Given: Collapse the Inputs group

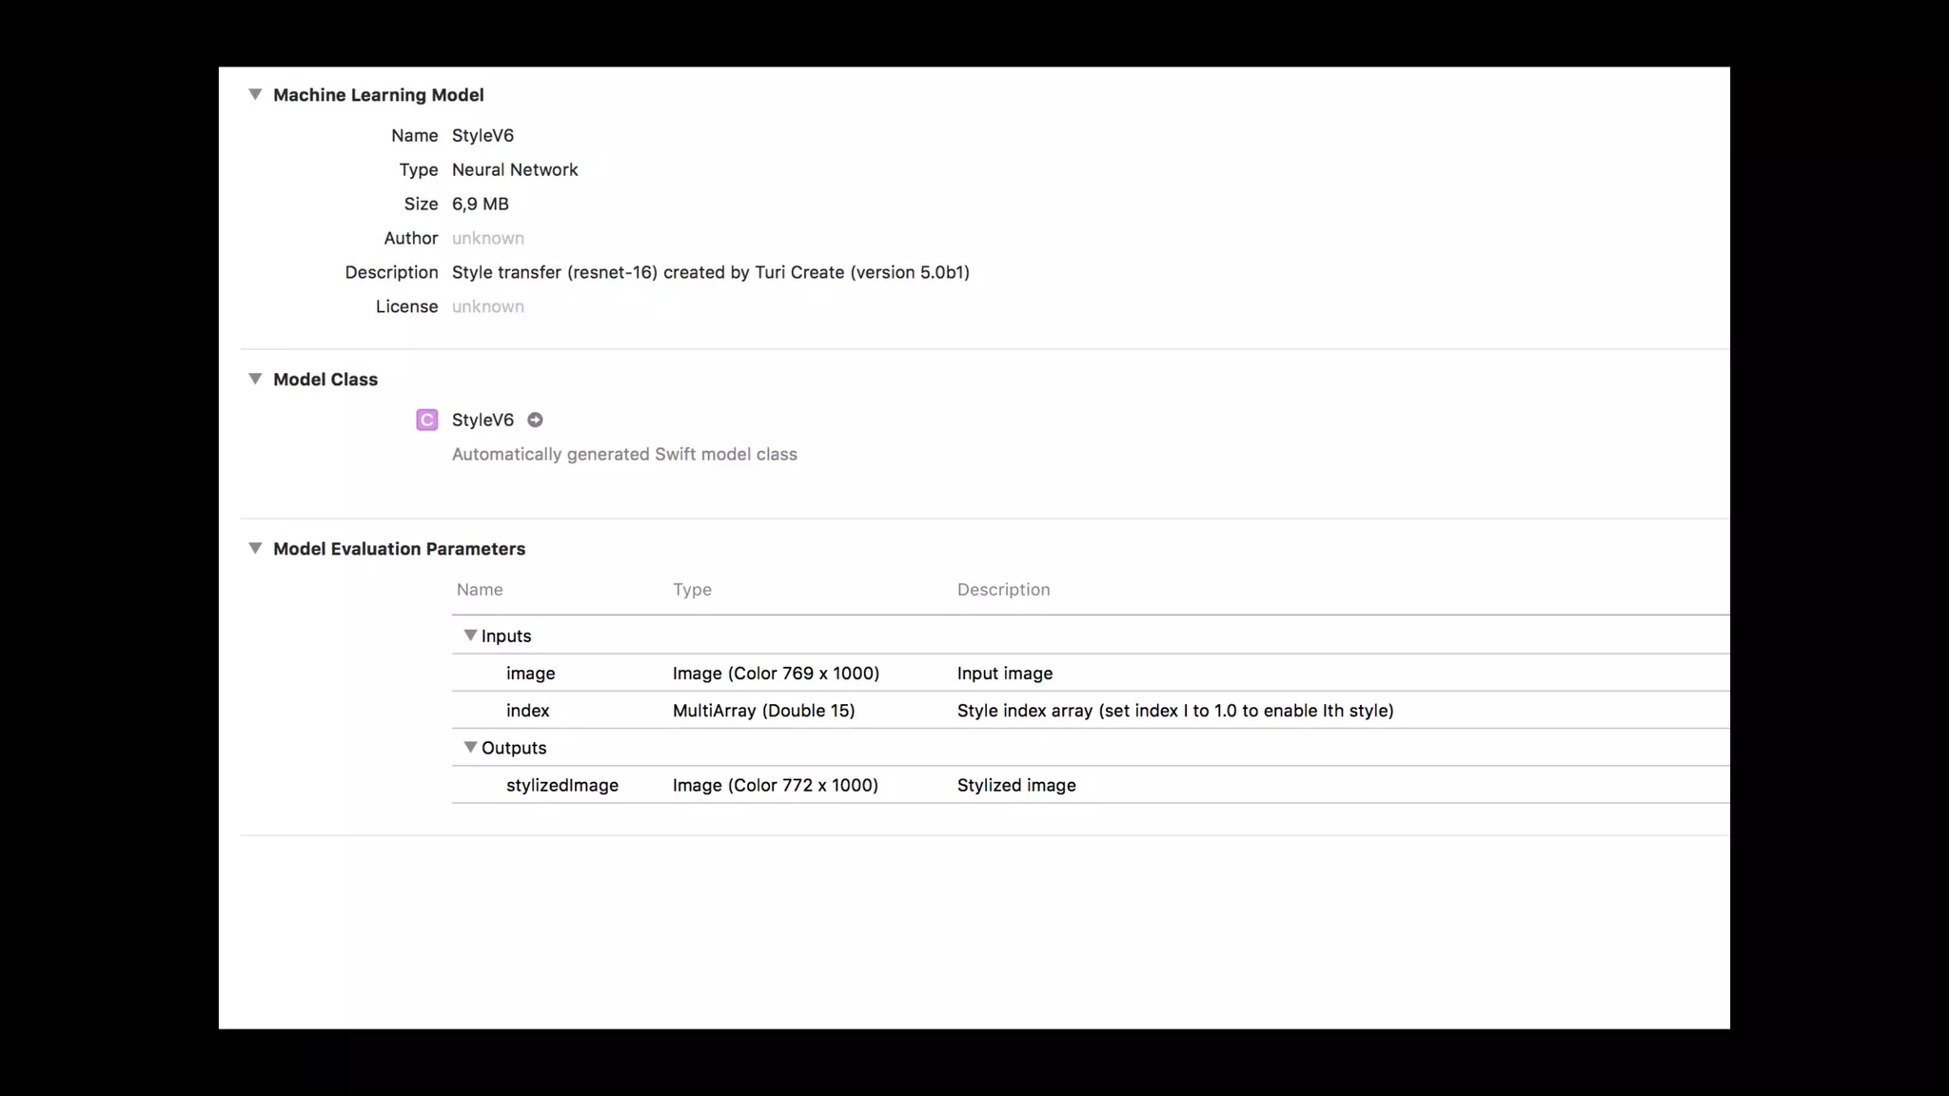Looking at the screenshot, I should (x=470, y=636).
